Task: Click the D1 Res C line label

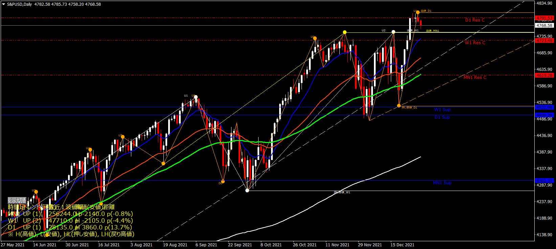Action: [x=475, y=20]
